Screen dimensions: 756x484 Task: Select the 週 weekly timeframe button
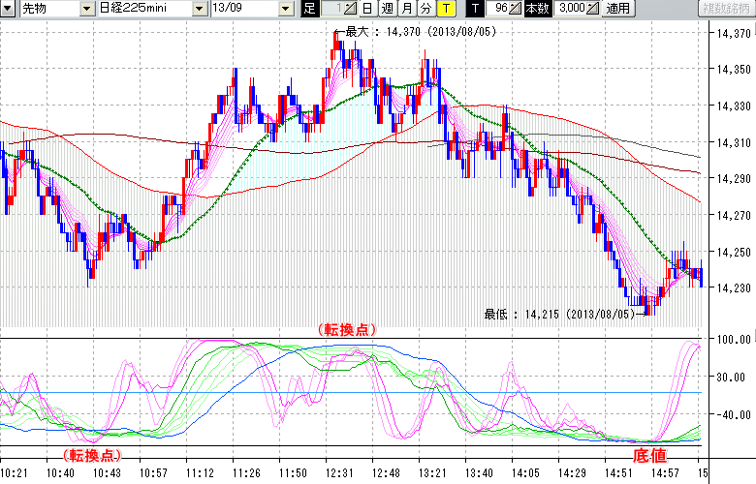[387, 9]
